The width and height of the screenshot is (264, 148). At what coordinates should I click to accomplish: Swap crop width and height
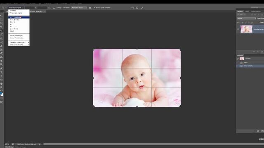(x=49, y=8)
